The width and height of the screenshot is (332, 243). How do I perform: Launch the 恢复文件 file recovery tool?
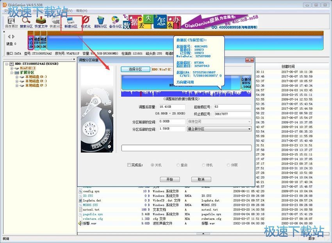click(x=41, y=22)
